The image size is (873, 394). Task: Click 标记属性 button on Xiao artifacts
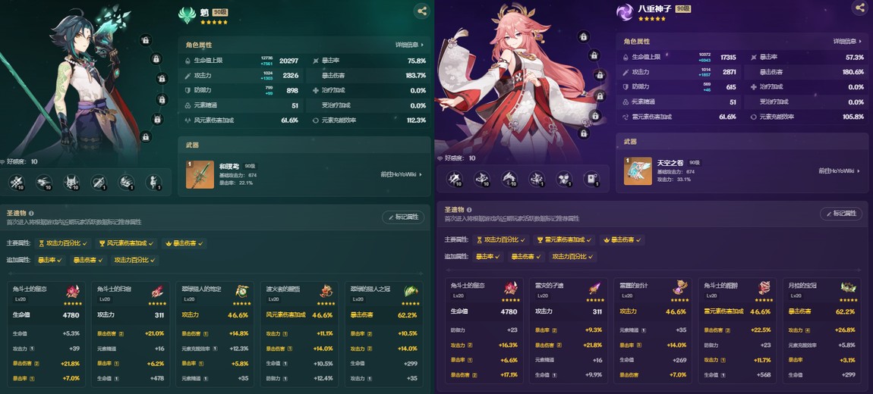[403, 217]
